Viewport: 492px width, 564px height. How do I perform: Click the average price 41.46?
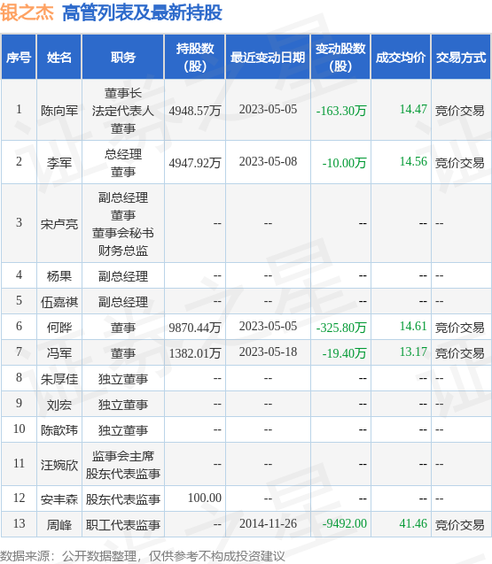[x=413, y=524]
